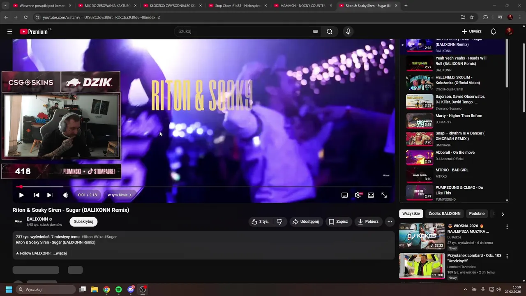Mute the video using the speaker icon

click(65, 195)
